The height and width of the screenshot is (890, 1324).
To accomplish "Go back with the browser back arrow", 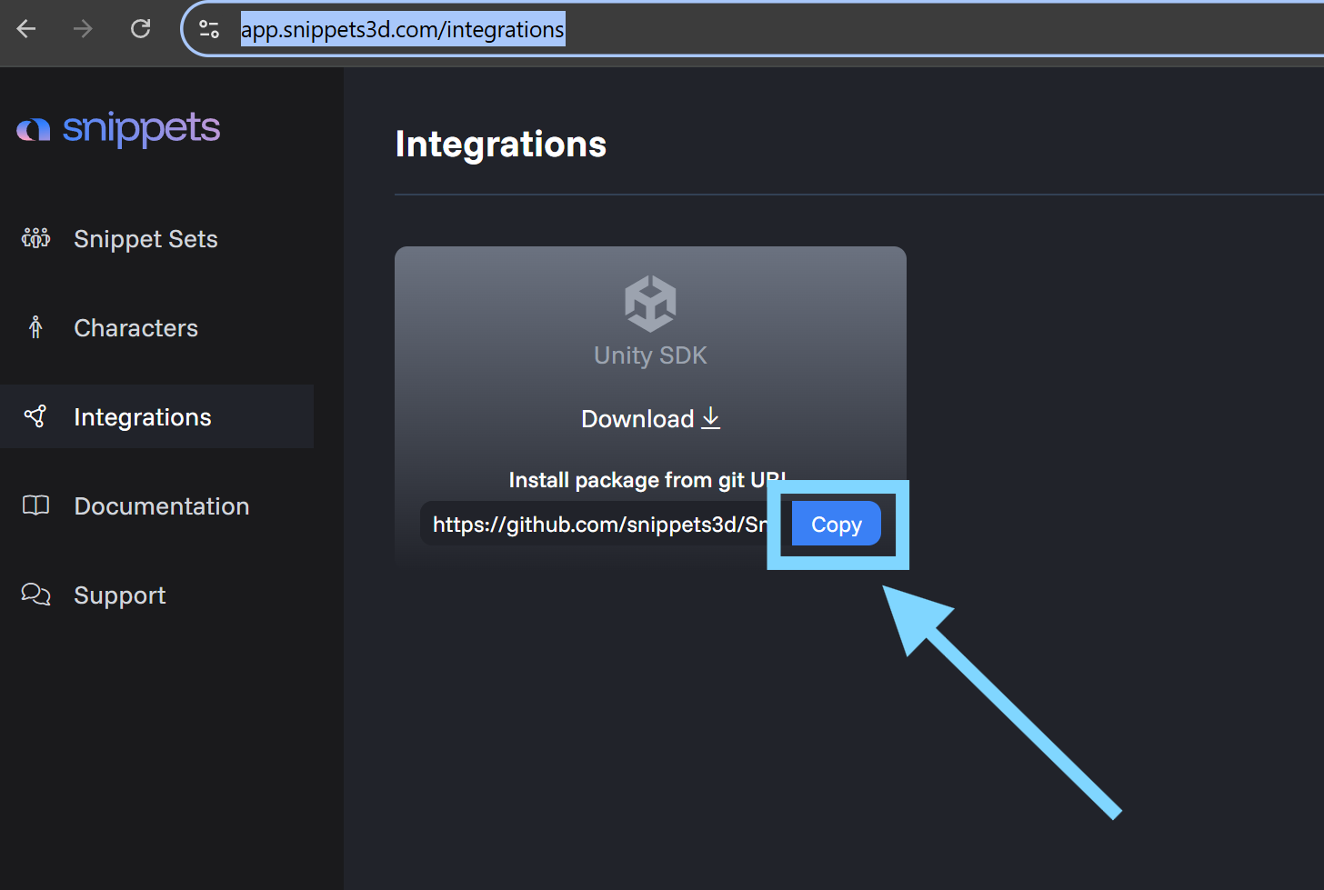I will tap(26, 29).
